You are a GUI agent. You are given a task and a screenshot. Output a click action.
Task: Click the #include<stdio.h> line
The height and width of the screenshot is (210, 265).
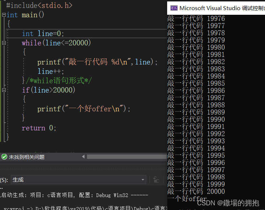(x=39, y=5)
